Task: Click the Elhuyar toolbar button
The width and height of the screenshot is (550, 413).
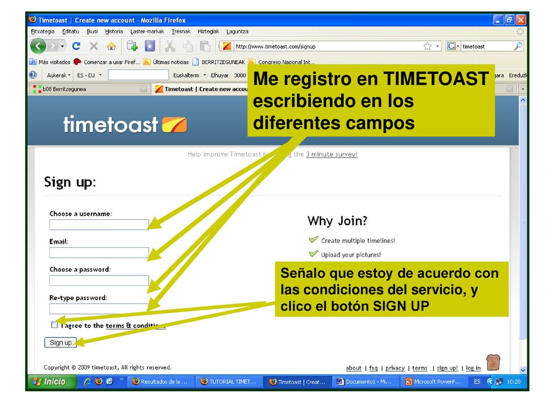Action: pyautogui.click(x=220, y=75)
